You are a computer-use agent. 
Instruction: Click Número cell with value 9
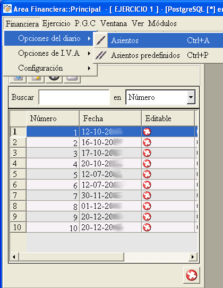click(x=53, y=217)
